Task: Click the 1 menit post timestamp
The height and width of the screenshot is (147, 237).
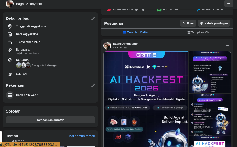Action: click(x=117, y=48)
